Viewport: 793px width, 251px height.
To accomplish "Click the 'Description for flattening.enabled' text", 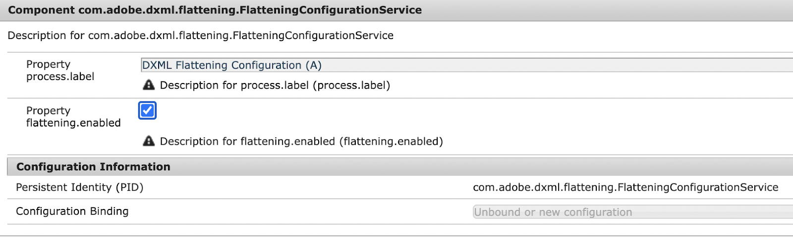I will coord(247,141).
